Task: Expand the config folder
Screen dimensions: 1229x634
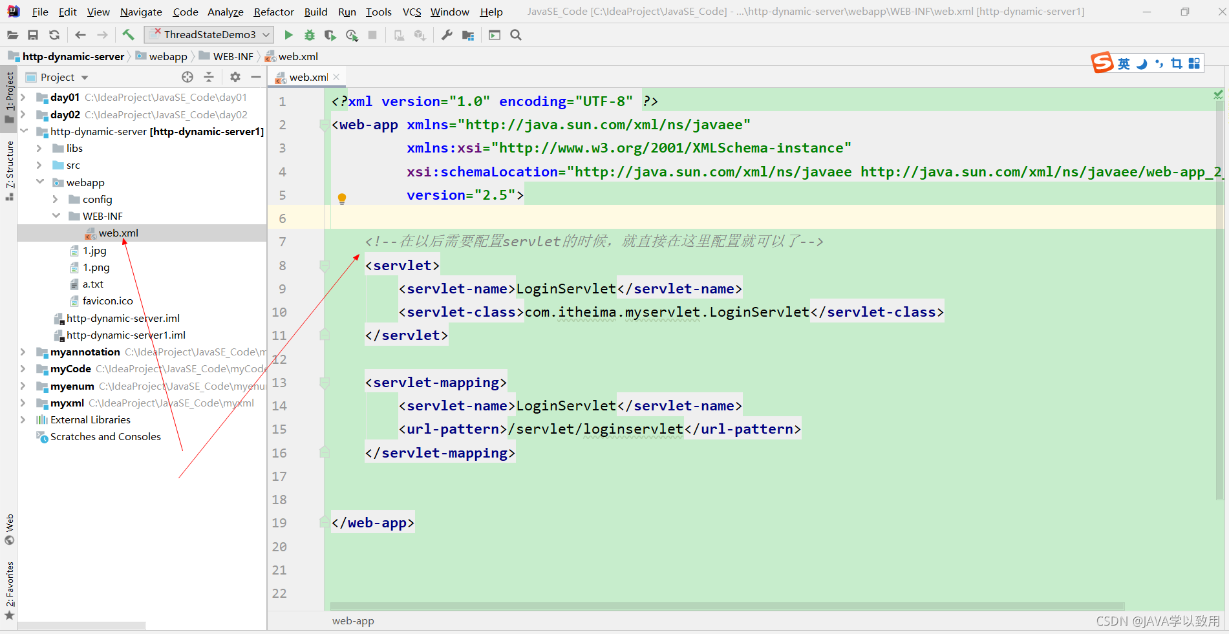Action: click(x=56, y=199)
